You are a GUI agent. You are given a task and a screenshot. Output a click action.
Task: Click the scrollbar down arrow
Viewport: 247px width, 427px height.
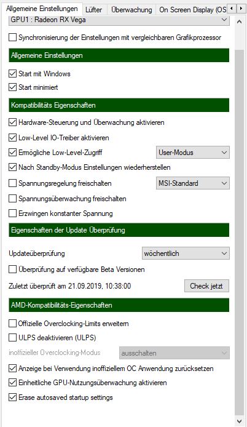pyautogui.click(x=240, y=421)
